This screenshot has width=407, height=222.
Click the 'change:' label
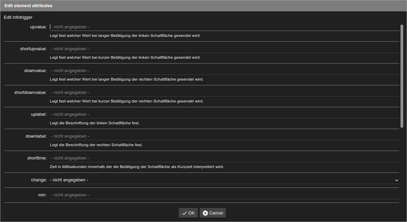(x=39, y=180)
